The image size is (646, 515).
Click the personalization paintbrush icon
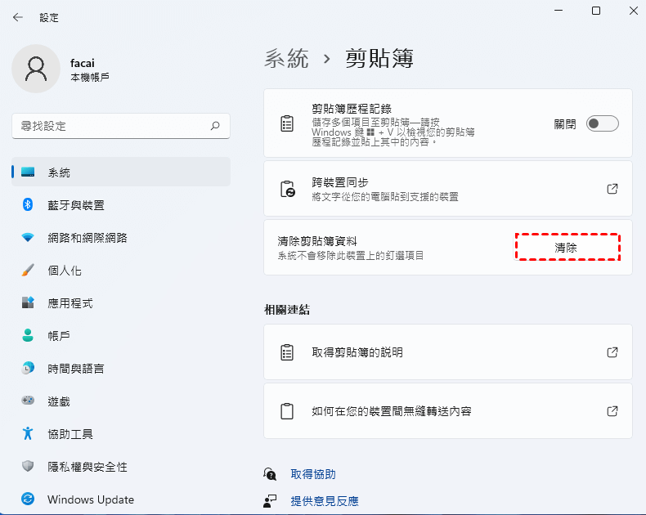28,271
